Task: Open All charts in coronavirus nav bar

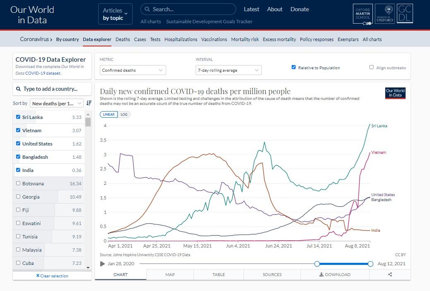Action: [x=372, y=39]
